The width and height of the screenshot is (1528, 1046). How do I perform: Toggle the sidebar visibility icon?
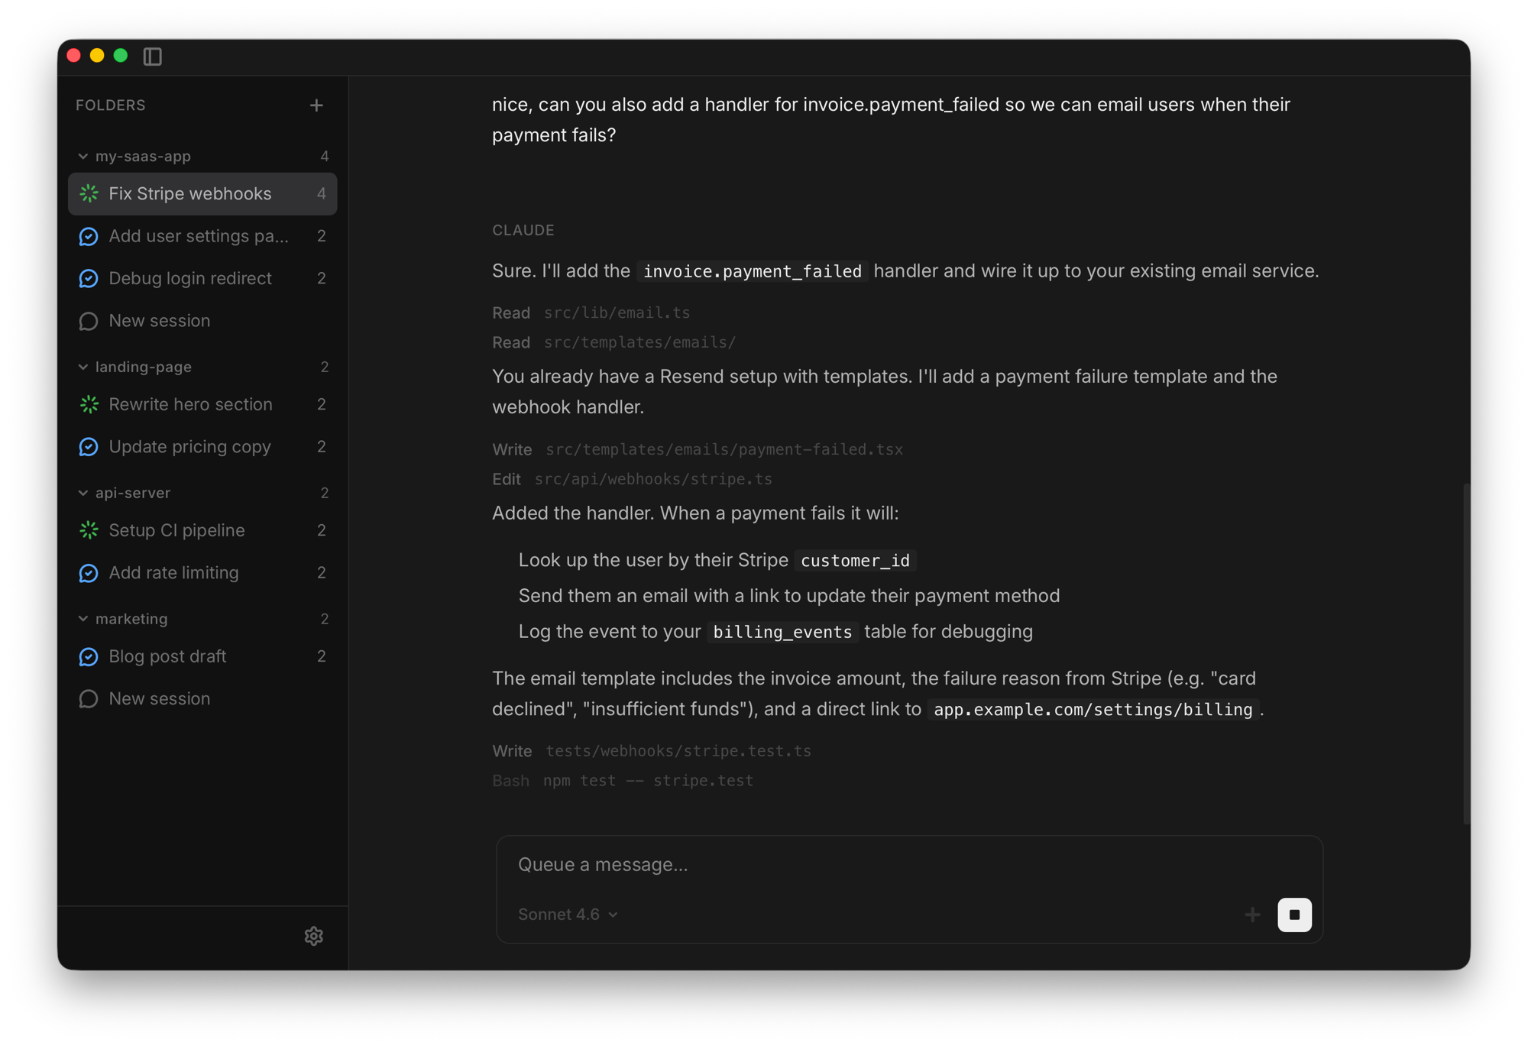152,56
